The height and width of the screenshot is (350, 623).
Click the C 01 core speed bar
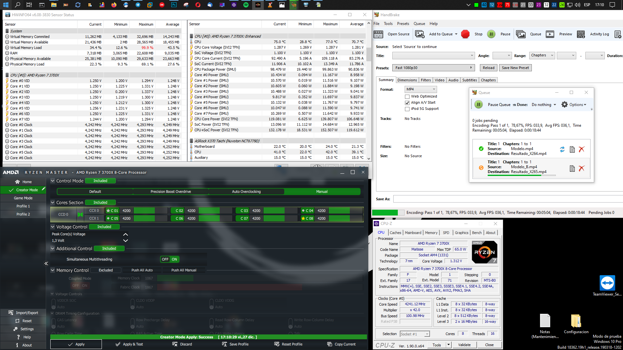tap(150, 211)
